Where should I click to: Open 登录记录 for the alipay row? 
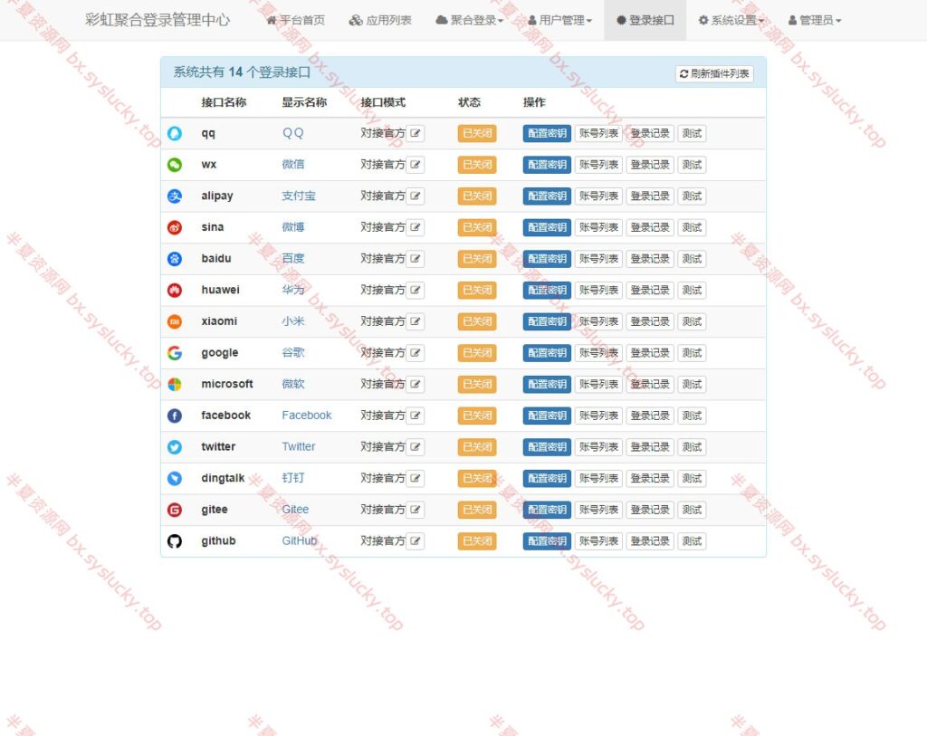point(650,196)
